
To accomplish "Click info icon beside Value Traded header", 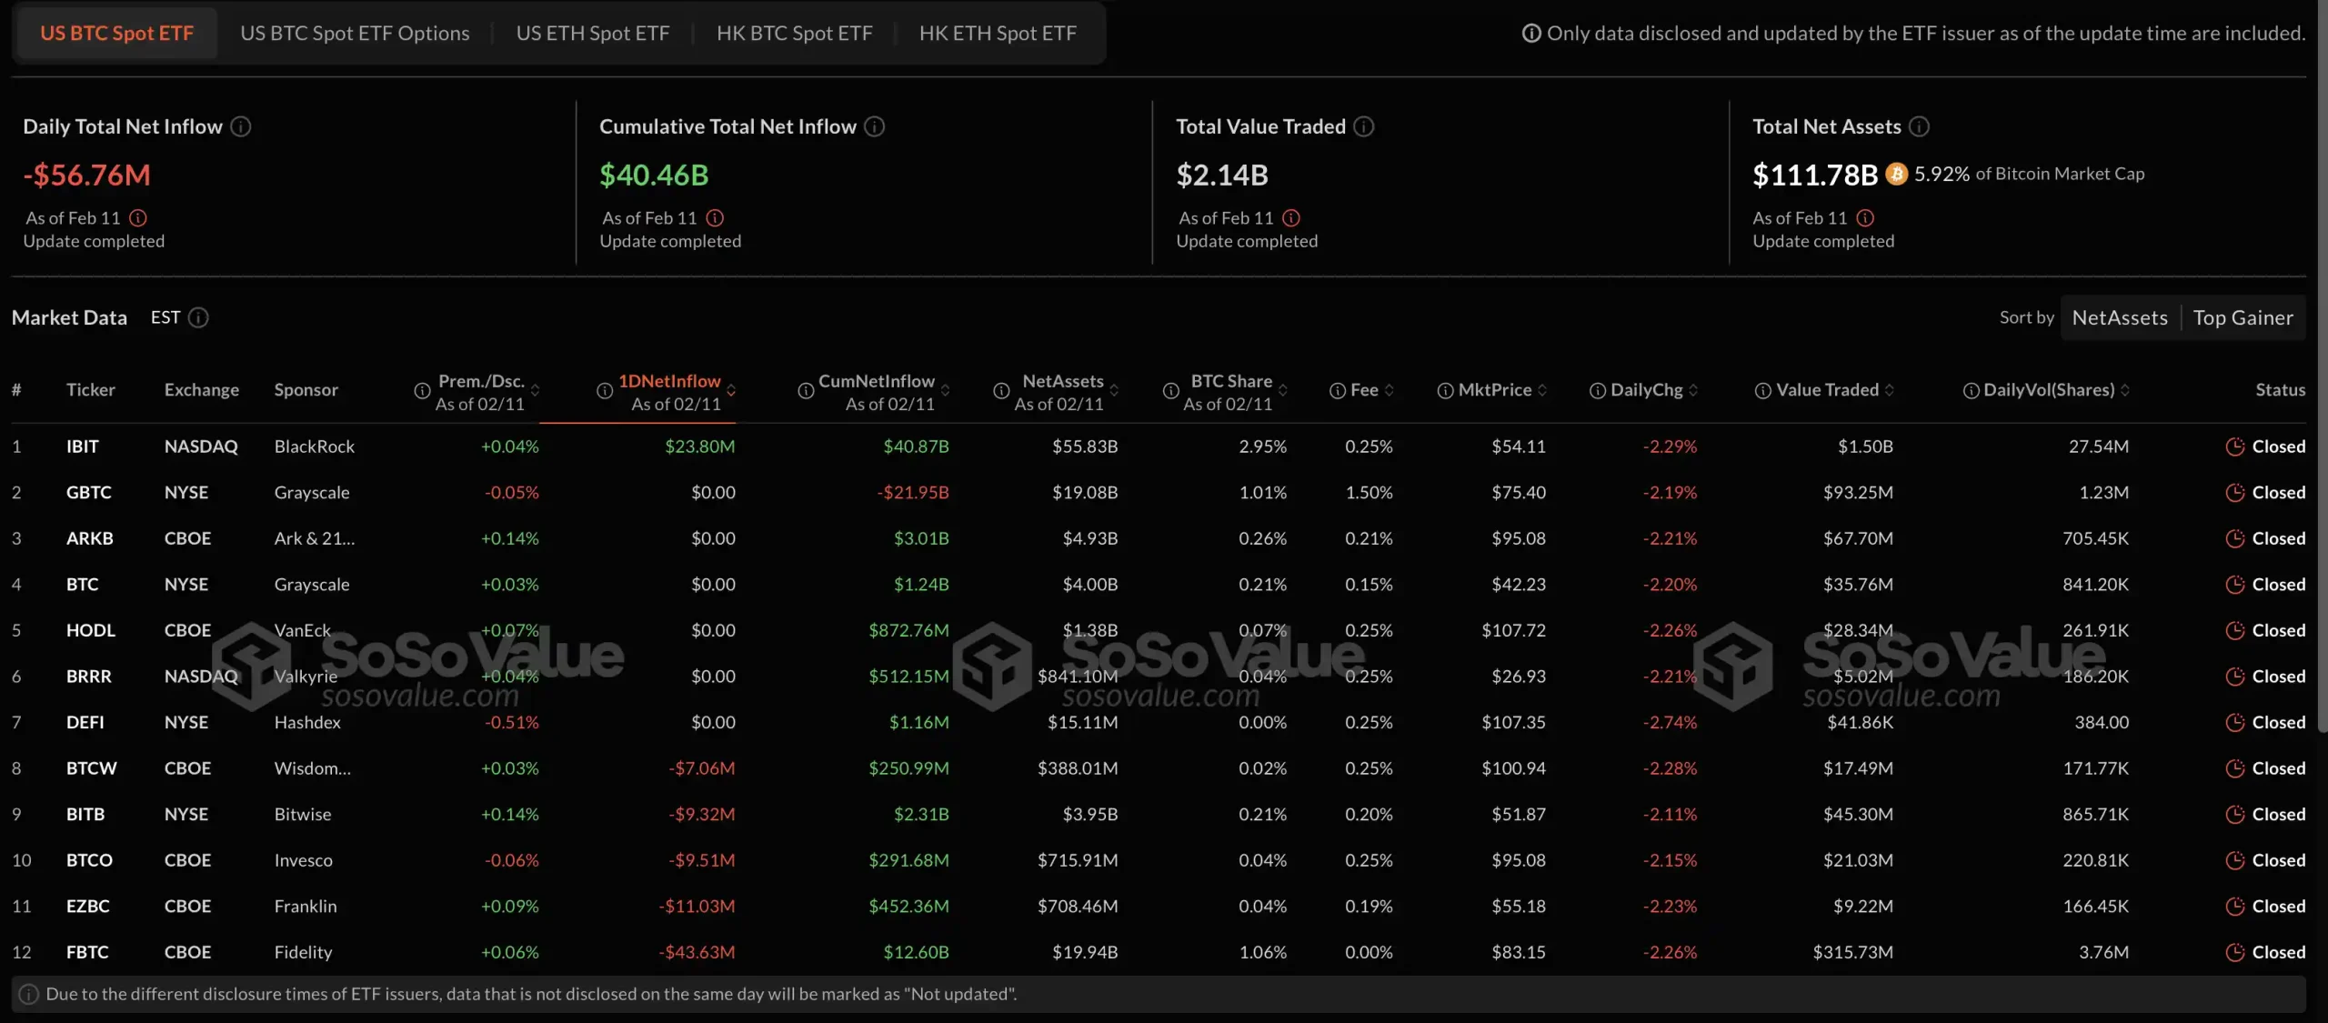I will (x=1762, y=391).
